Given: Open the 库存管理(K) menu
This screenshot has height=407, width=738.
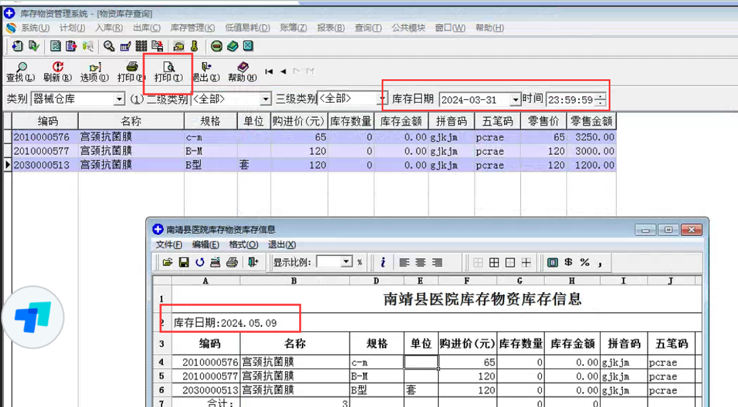Looking at the screenshot, I should click(x=192, y=28).
